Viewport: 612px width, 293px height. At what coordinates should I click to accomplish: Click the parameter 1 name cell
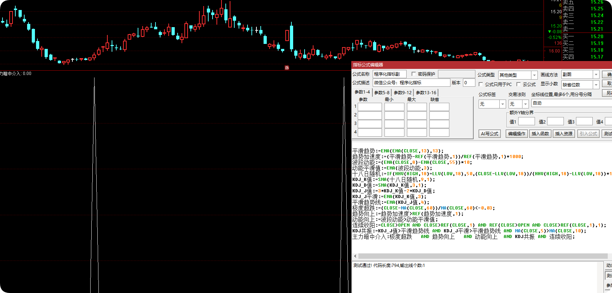[x=370, y=107]
